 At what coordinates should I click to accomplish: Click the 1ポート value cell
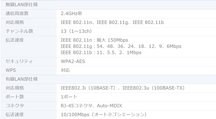70,97
